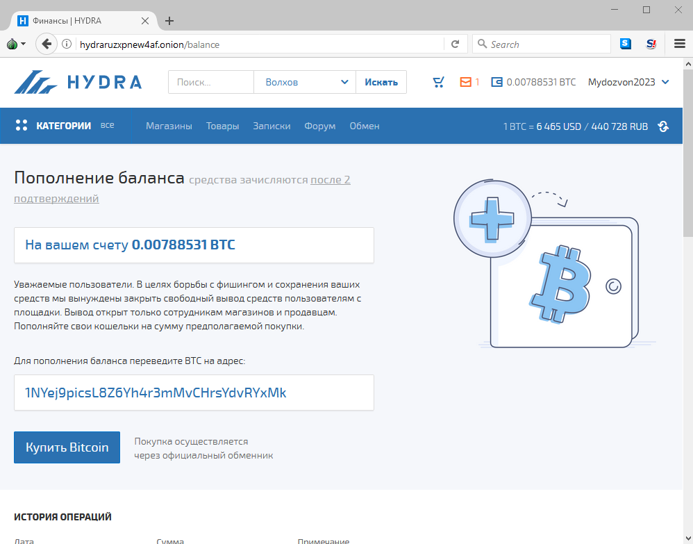
Task: Open the city dropdown showing Волхов
Action: pyautogui.click(x=305, y=82)
